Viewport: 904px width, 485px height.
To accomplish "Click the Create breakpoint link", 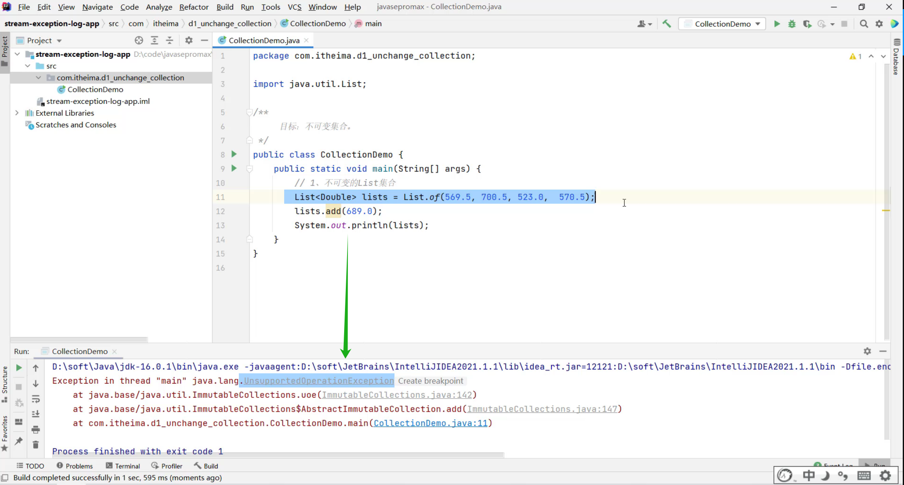I will 430,381.
